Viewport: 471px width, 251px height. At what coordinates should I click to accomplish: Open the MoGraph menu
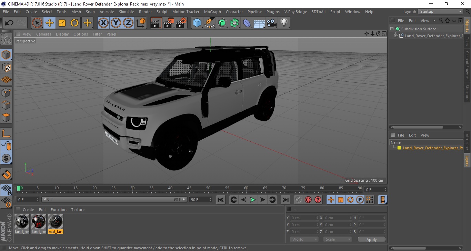click(212, 12)
